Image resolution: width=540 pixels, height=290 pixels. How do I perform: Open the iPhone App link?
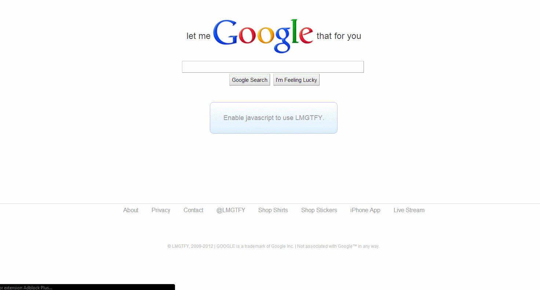coord(365,210)
